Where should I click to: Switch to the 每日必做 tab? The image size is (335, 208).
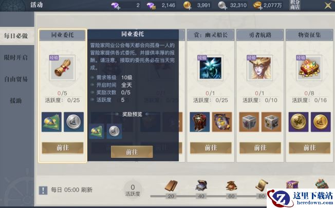(16, 36)
